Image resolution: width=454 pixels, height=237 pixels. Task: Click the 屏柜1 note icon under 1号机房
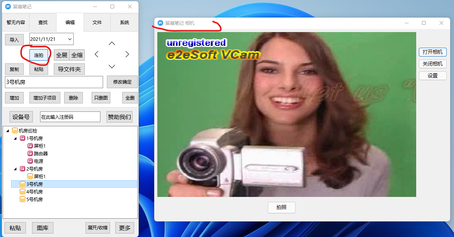click(x=30, y=145)
